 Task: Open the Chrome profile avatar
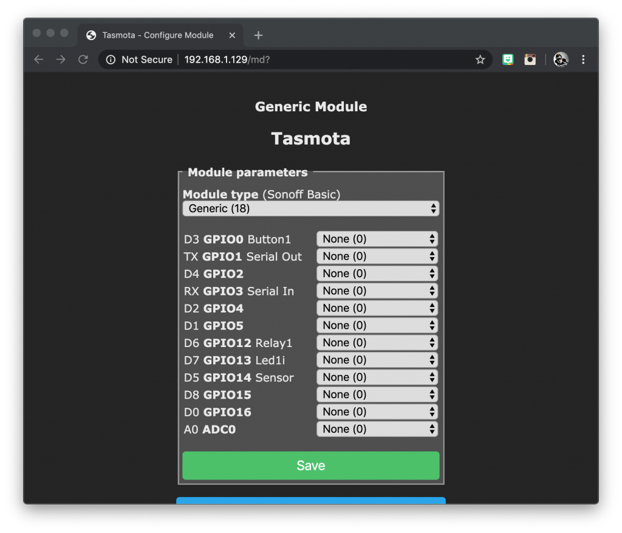(561, 60)
